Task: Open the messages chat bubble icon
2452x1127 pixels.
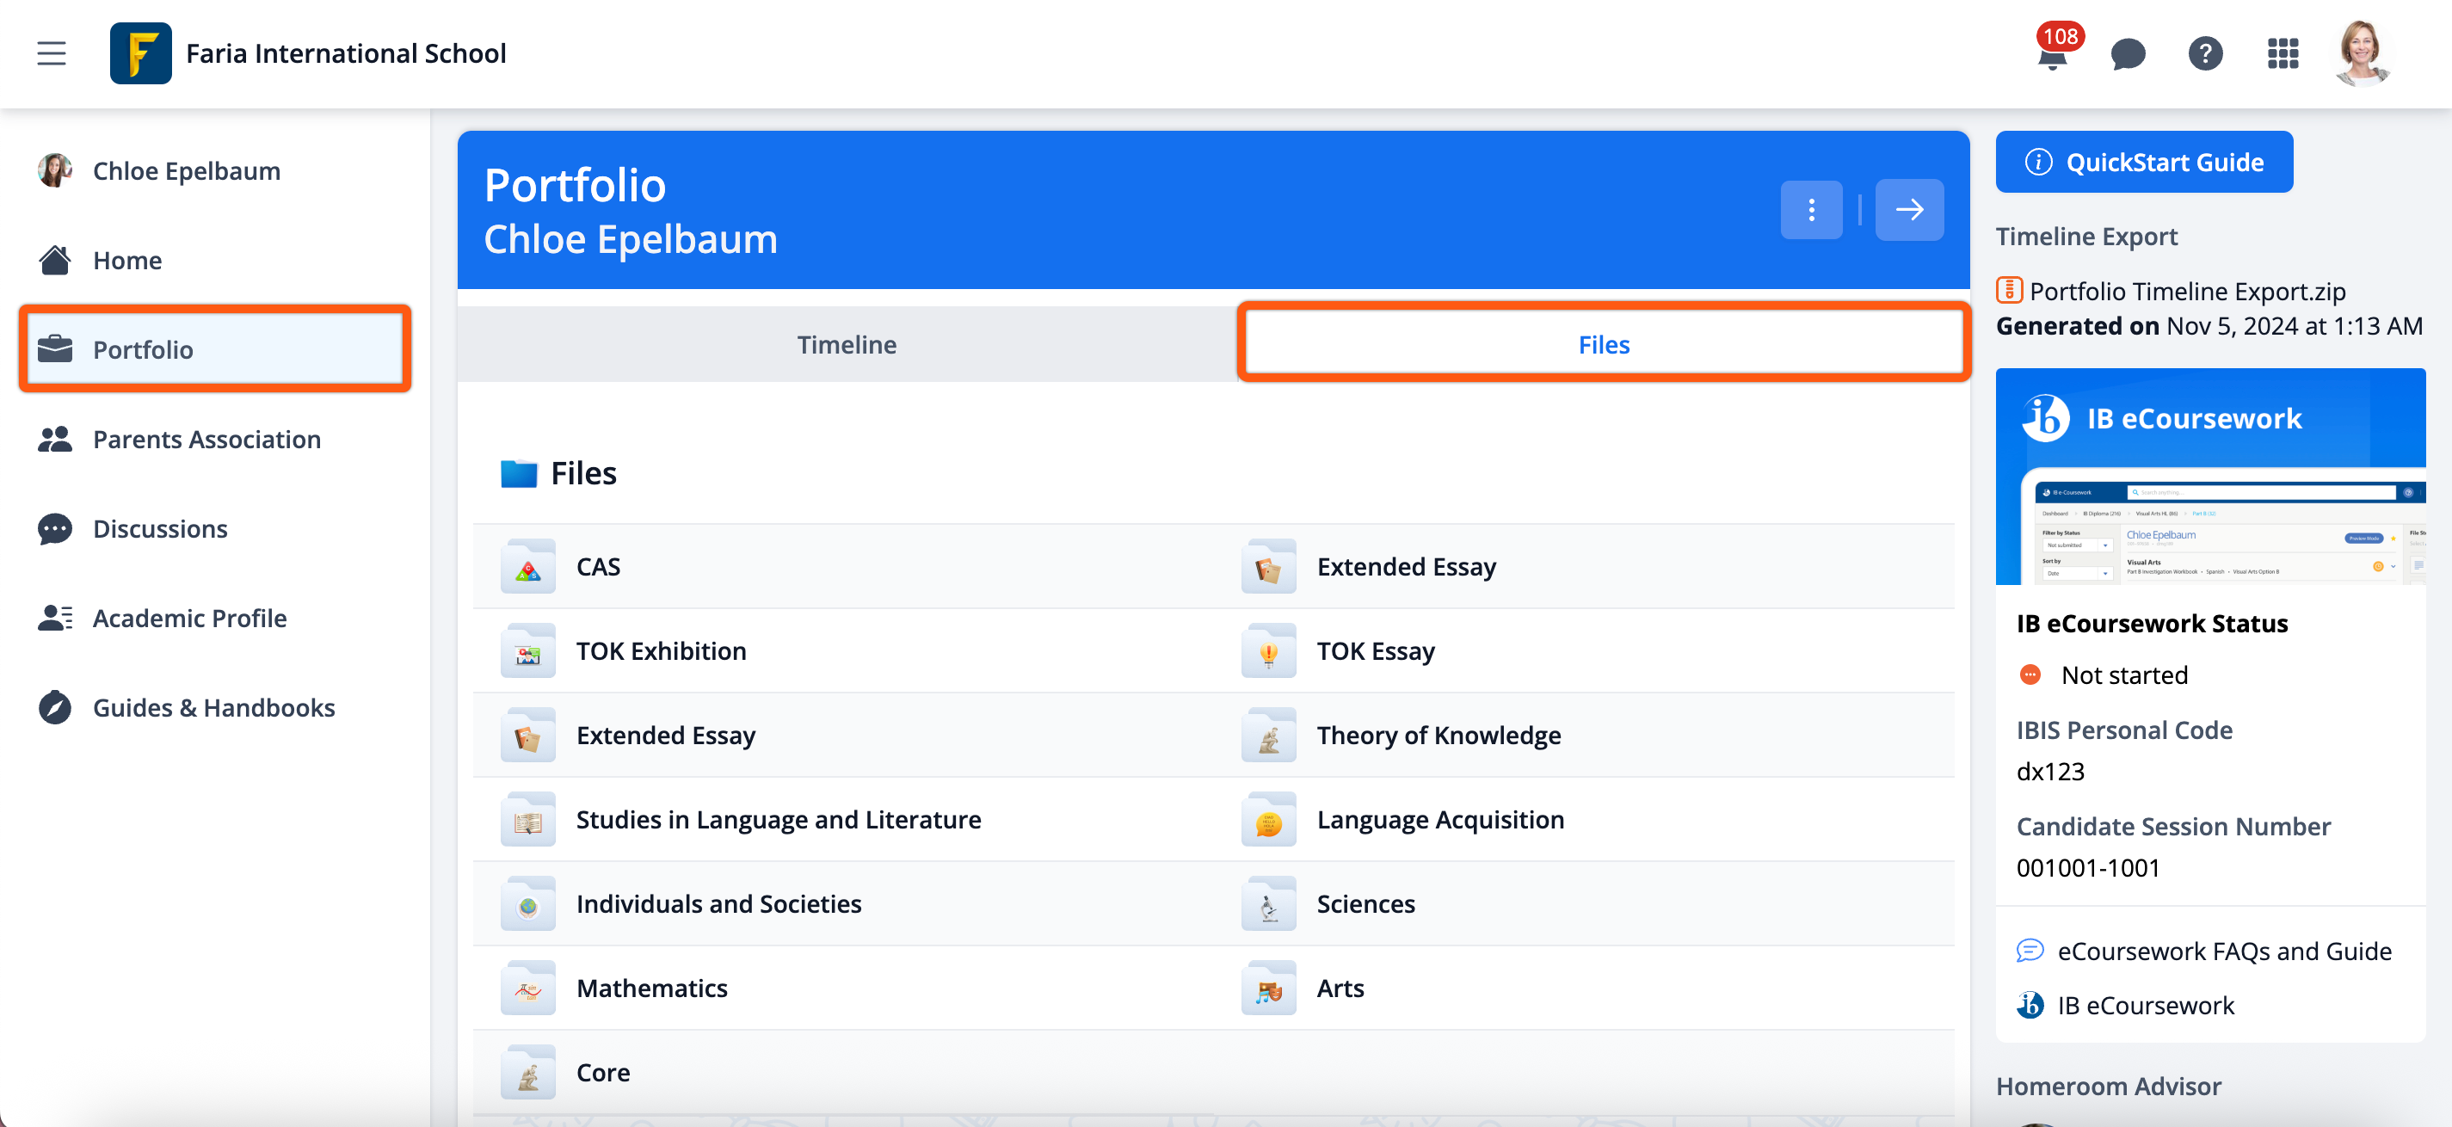Action: [x=2128, y=54]
